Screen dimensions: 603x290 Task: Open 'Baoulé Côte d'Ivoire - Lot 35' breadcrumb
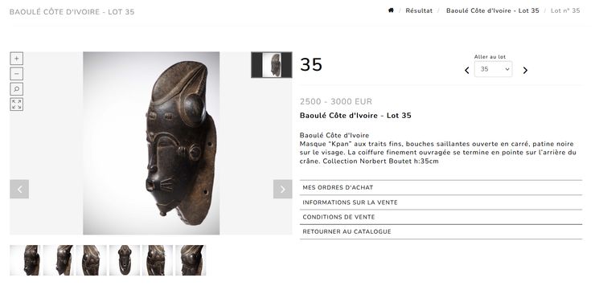click(x=493, y=10)
